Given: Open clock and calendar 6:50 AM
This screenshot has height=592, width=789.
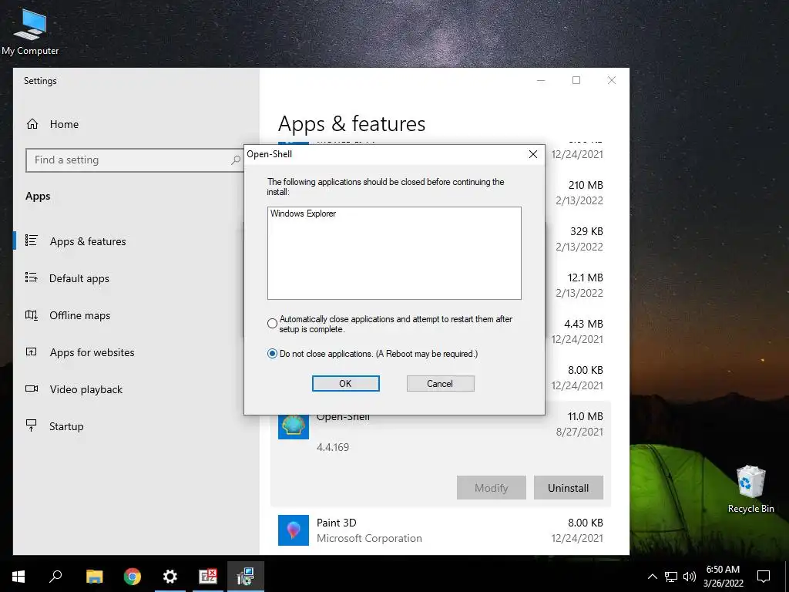Looking at the screenshot, I should pyautogui.click(x=723, y=577).
